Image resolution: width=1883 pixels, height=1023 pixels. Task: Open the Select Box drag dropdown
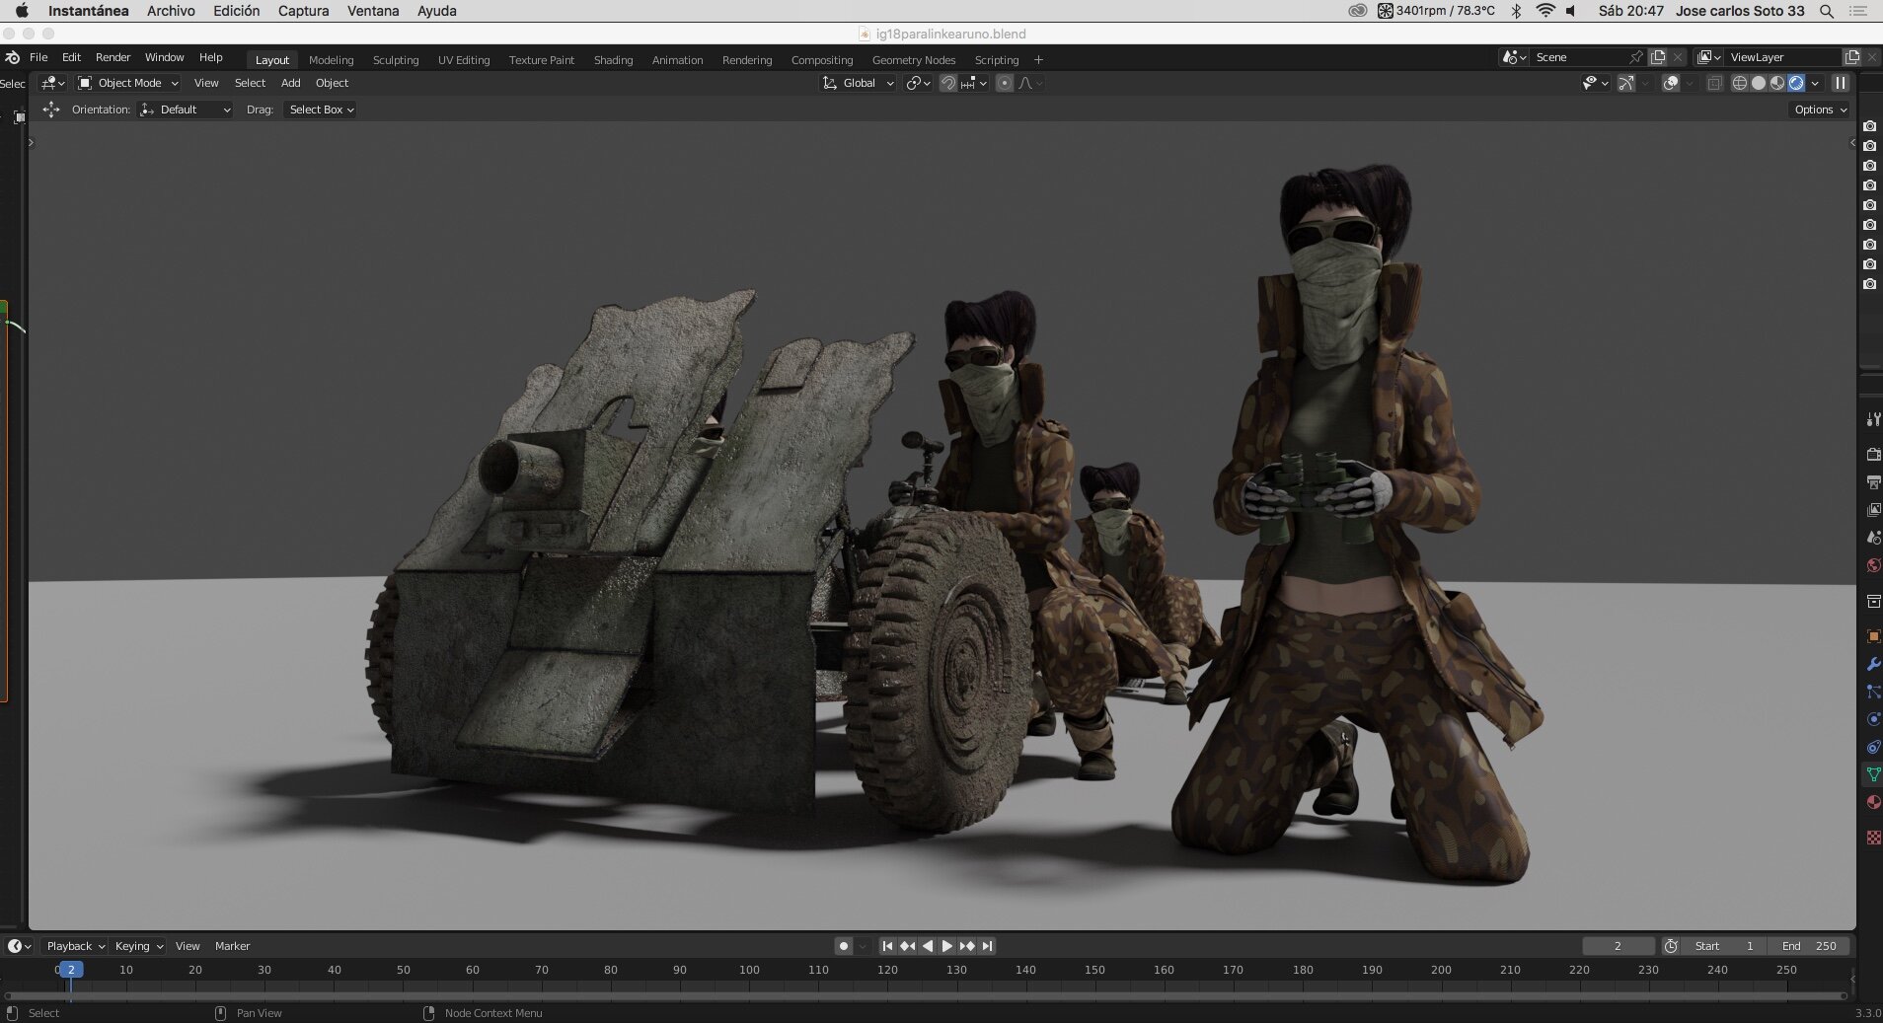coord(321,110)
